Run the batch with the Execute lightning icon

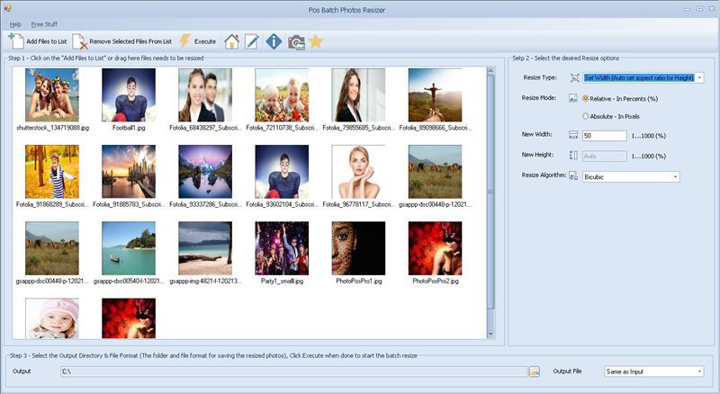point(185,40)
